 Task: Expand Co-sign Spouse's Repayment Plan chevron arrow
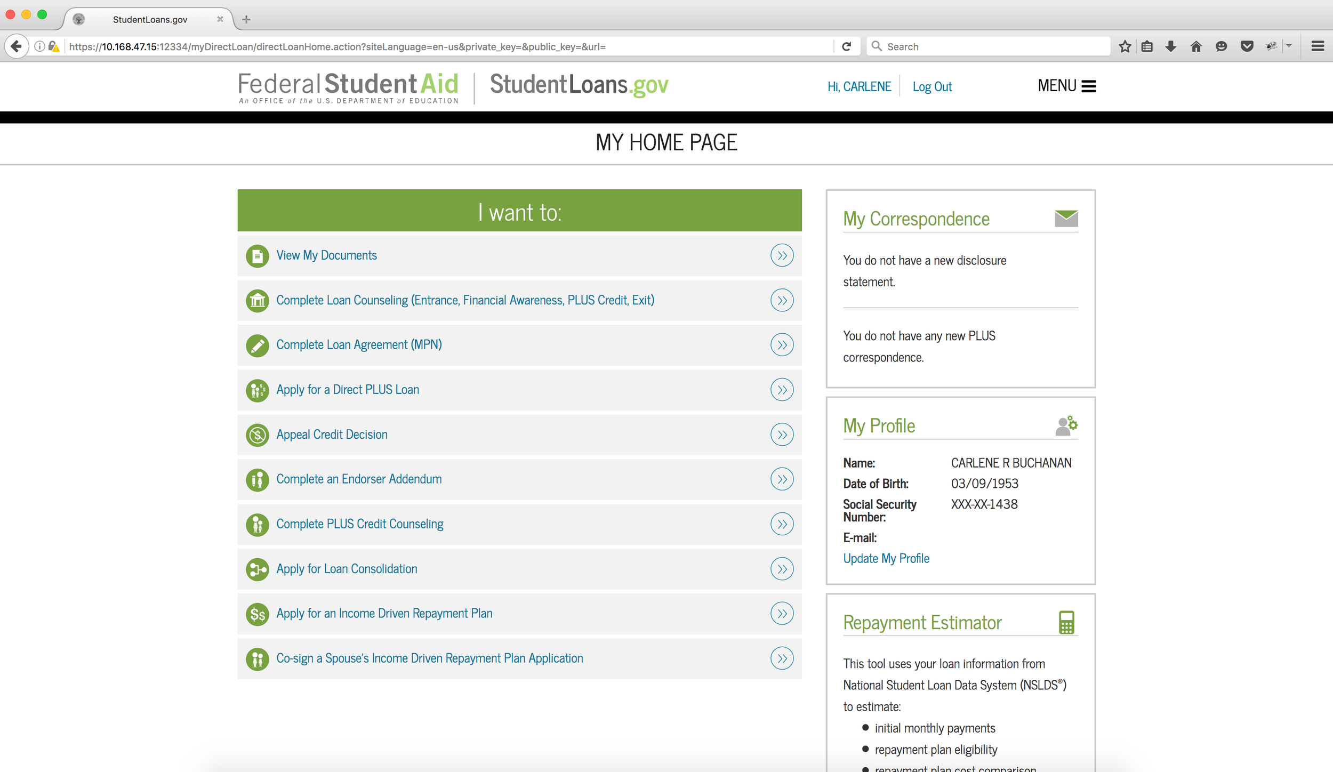click(782, 658)
